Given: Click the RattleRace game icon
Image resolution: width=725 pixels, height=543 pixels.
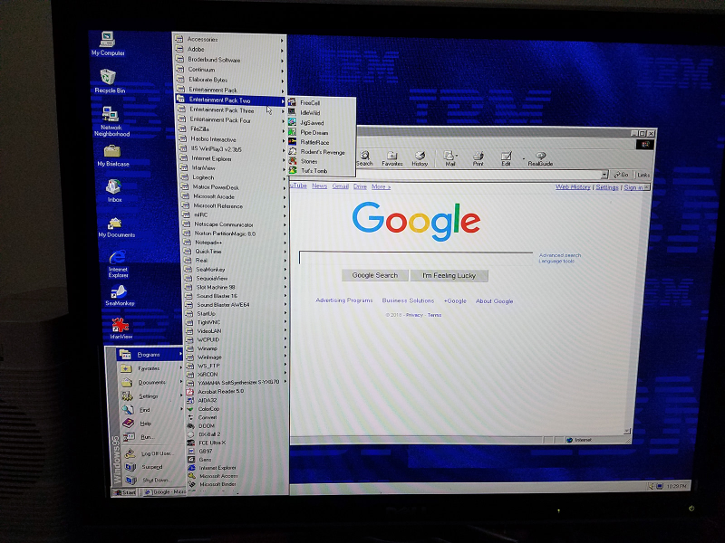Looking at the screenshot, I should (x=292, y=142).
